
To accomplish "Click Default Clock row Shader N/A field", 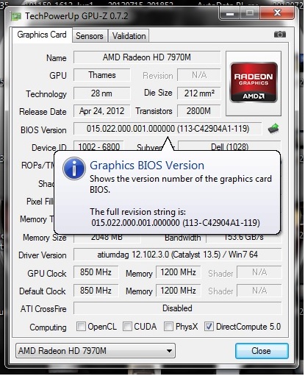I will point(259,291).
